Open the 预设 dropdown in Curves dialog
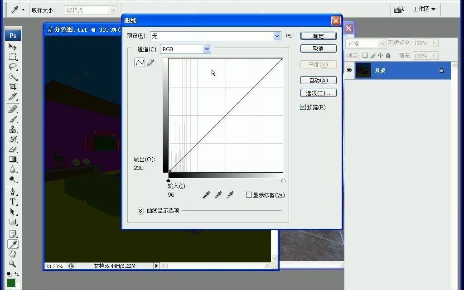 point(276,36)
